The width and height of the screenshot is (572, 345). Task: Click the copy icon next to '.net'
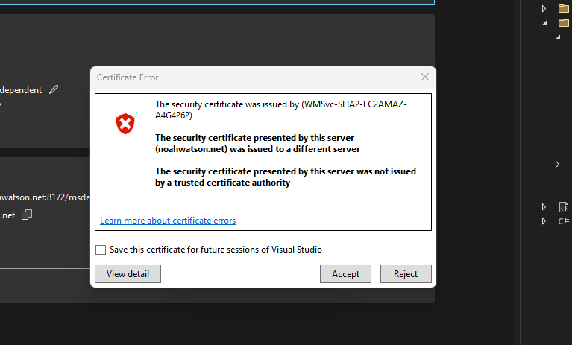pos(27,215)
